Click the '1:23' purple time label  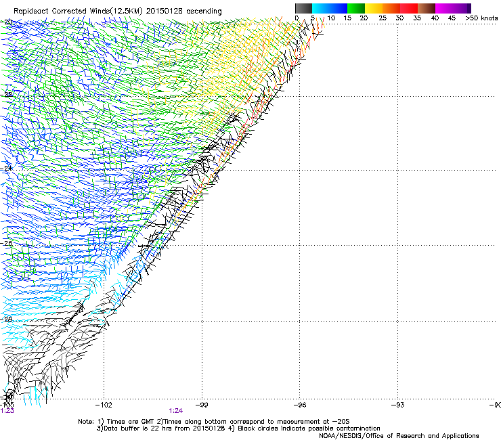click(x=7, y=411)
